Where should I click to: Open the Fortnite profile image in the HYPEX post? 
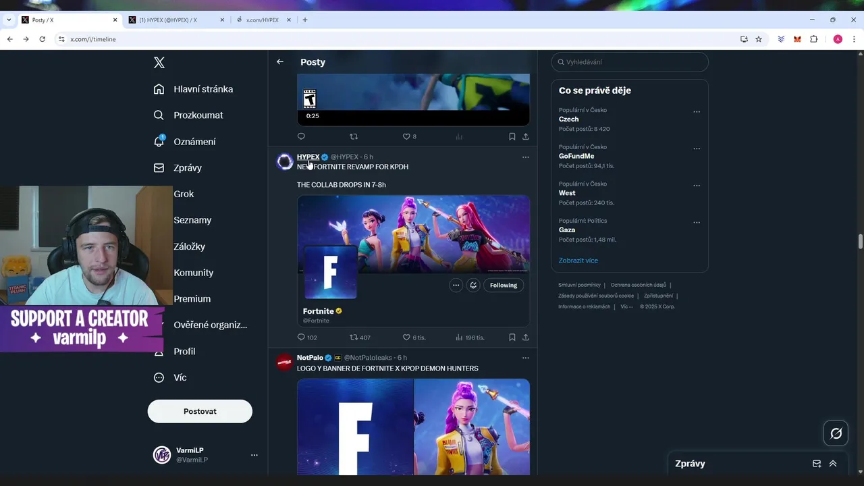(x=330, y=272)
